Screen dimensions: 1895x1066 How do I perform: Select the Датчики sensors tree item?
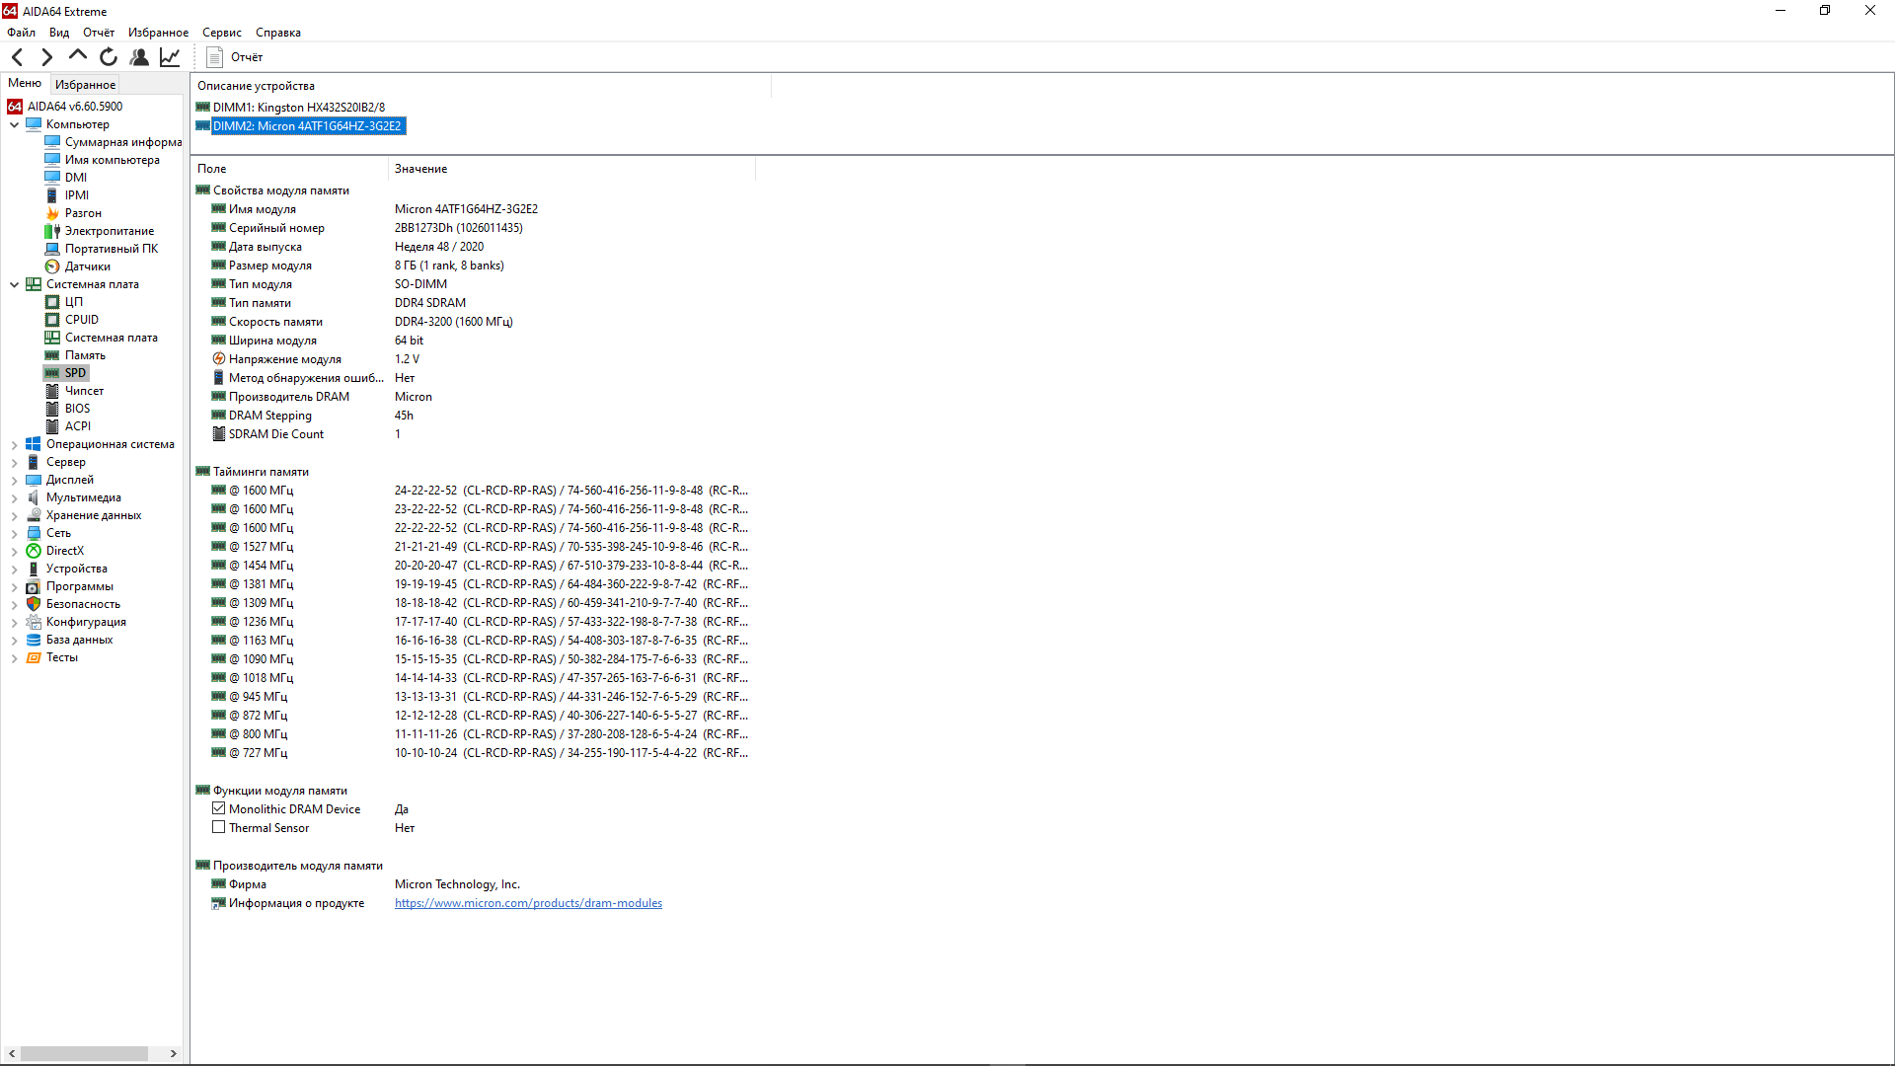[x=87, y=266]
